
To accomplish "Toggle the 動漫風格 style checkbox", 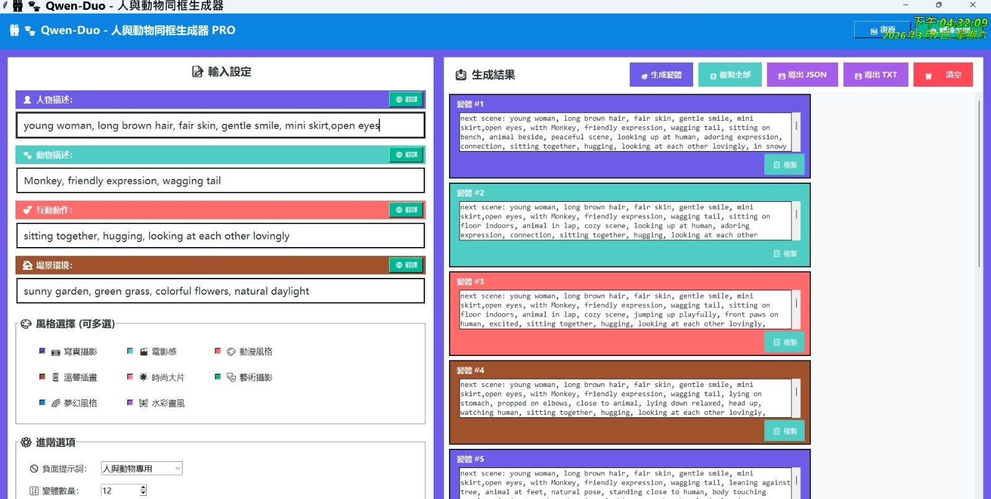I will click(217, 351).
